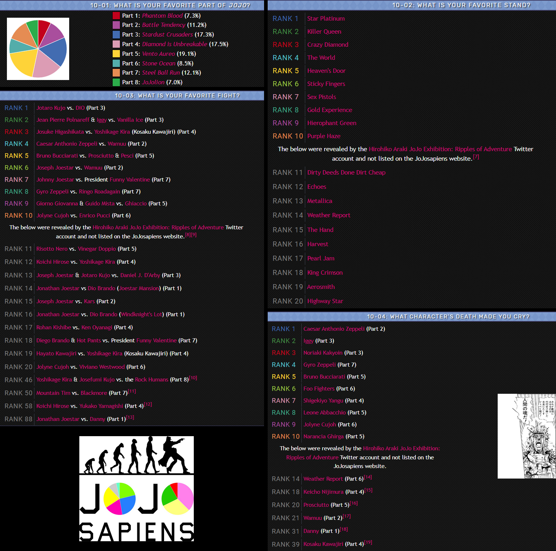Open the JoJolion link
The height and width of the screenshot is (551, 556).
[x=153, y=82]
